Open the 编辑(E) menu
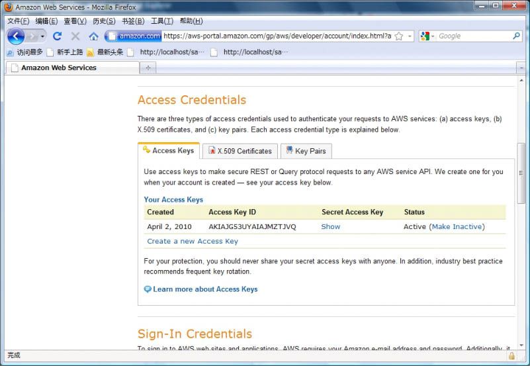 click(46, 21)
